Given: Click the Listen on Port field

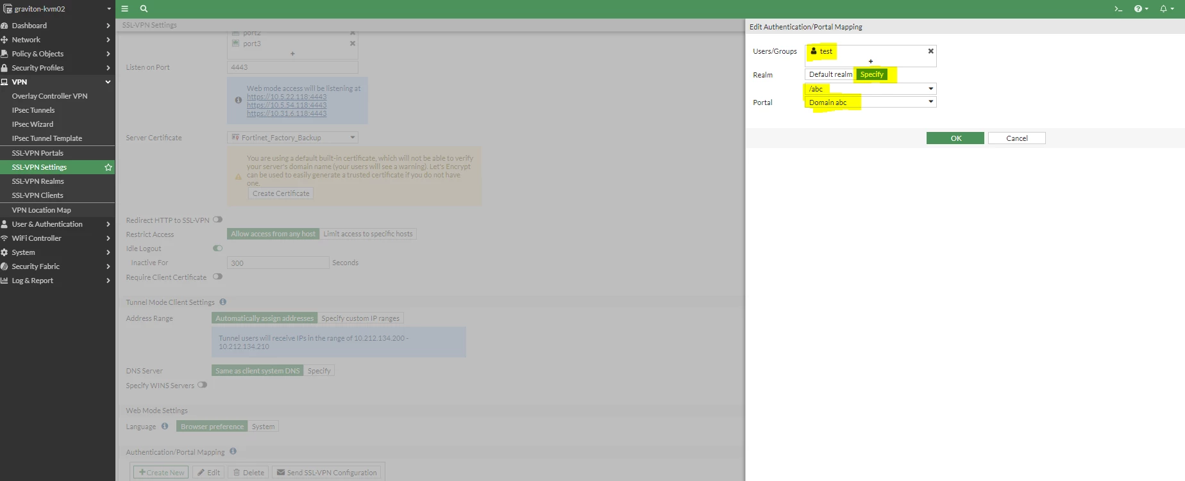Looking at the screenshot, I should pos(292,67).
